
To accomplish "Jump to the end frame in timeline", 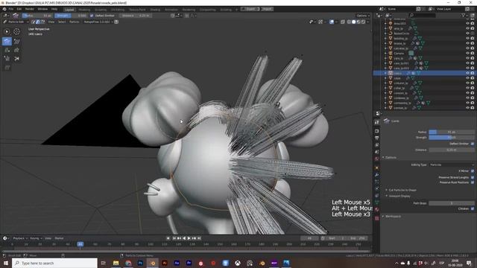I will (x=199, y=238).
